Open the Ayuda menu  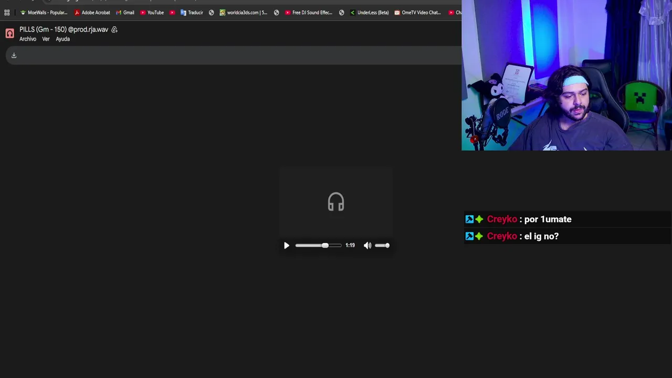[x=62, y=39]
